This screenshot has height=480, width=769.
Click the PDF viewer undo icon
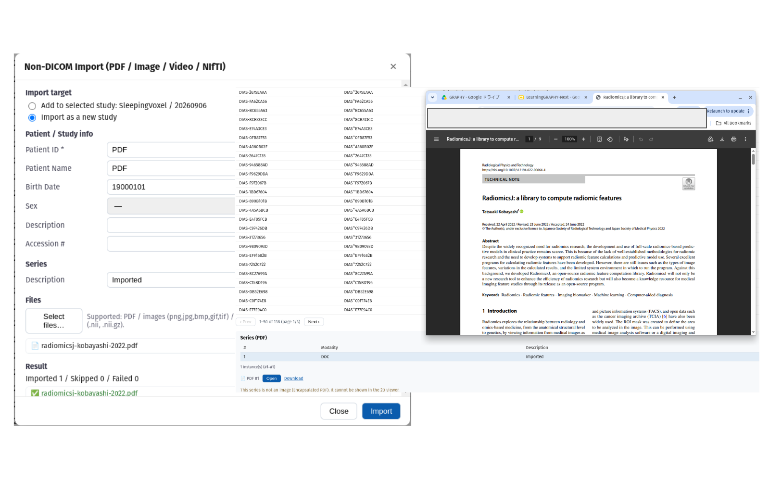point(641,139)
